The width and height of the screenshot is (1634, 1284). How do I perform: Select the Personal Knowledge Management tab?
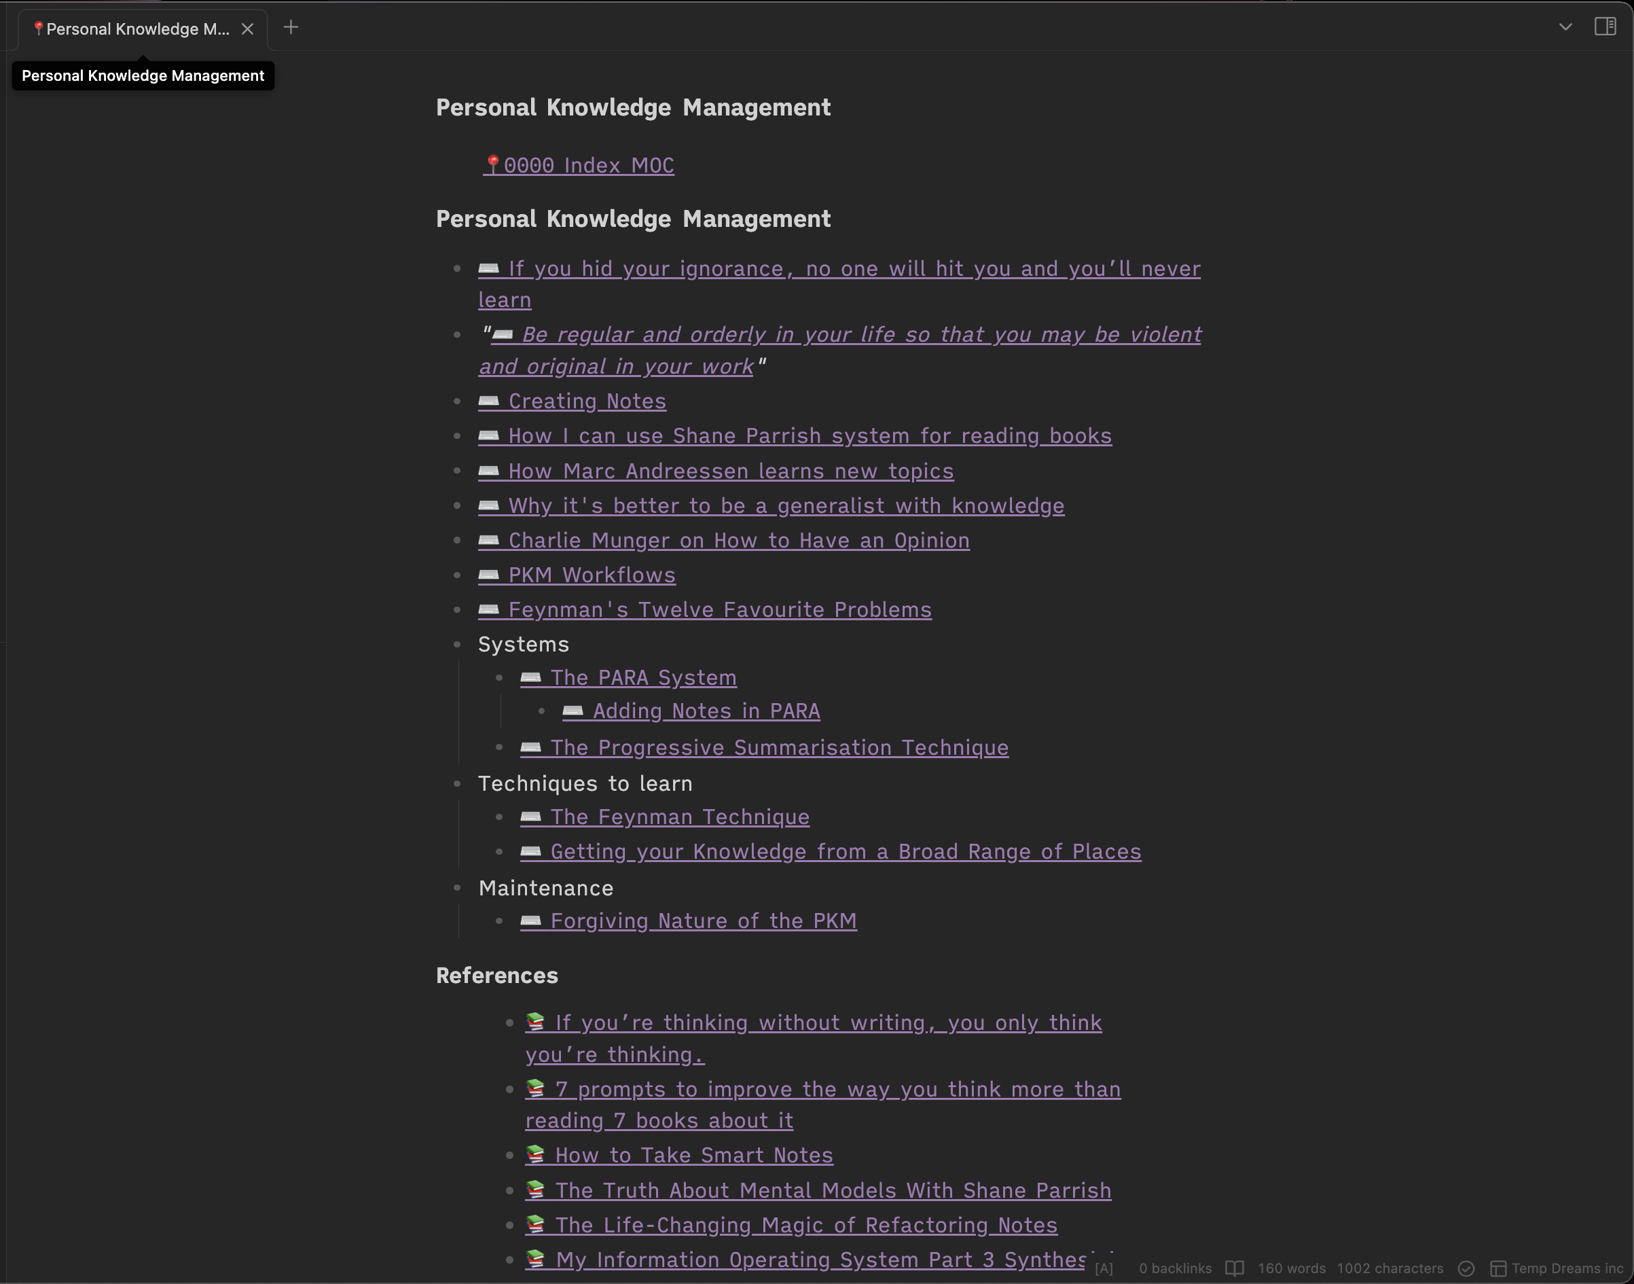click(x=138, y=29)
